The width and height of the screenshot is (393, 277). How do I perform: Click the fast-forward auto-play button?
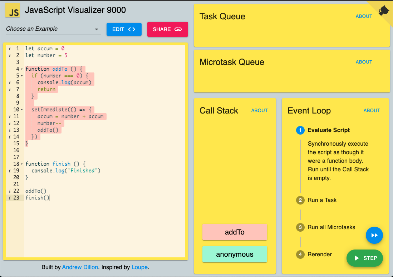(374, 235)
